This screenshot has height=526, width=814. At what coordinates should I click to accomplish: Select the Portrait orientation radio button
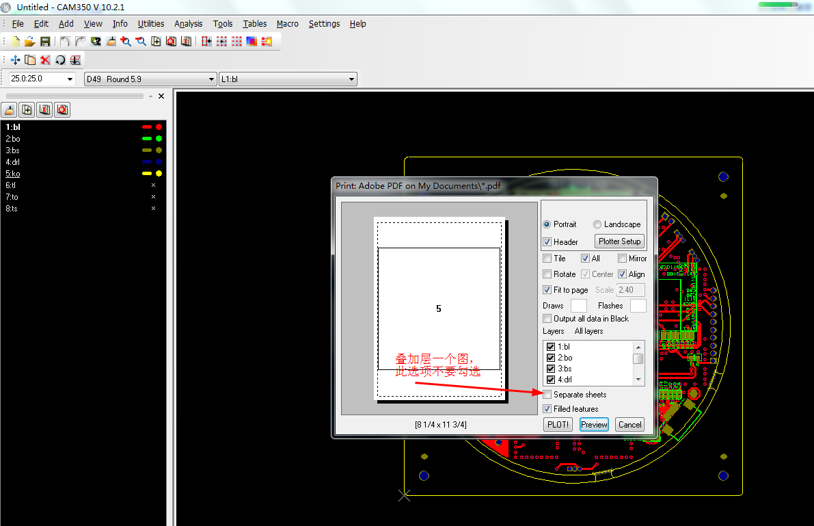coord(547,224)
